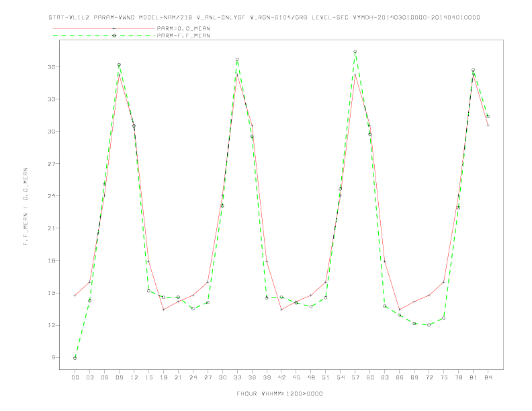Click red plus data point at hour 00

pyautogui.click(x=75, y=295)
